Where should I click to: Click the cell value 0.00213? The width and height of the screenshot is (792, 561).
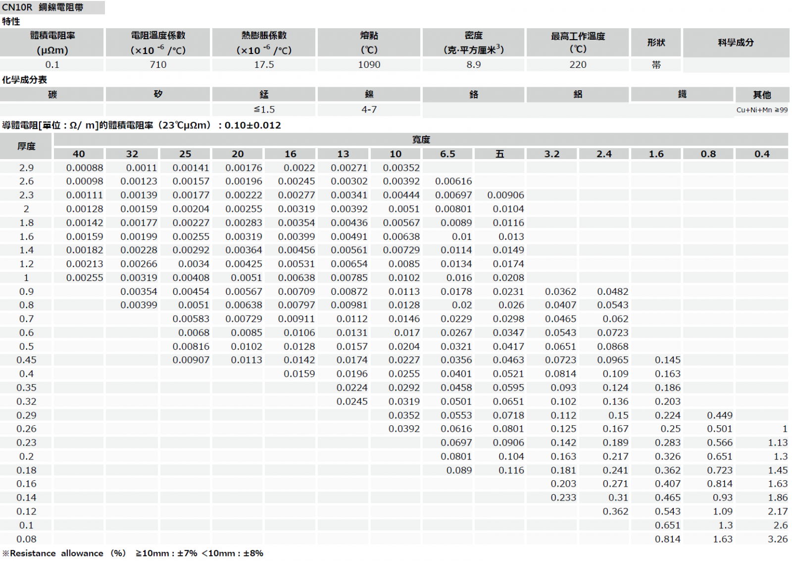click(85, 264)
